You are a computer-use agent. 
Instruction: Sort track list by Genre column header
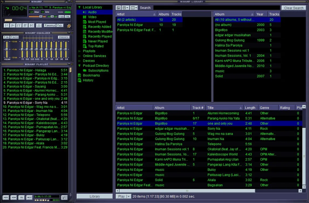coord(268,108)
